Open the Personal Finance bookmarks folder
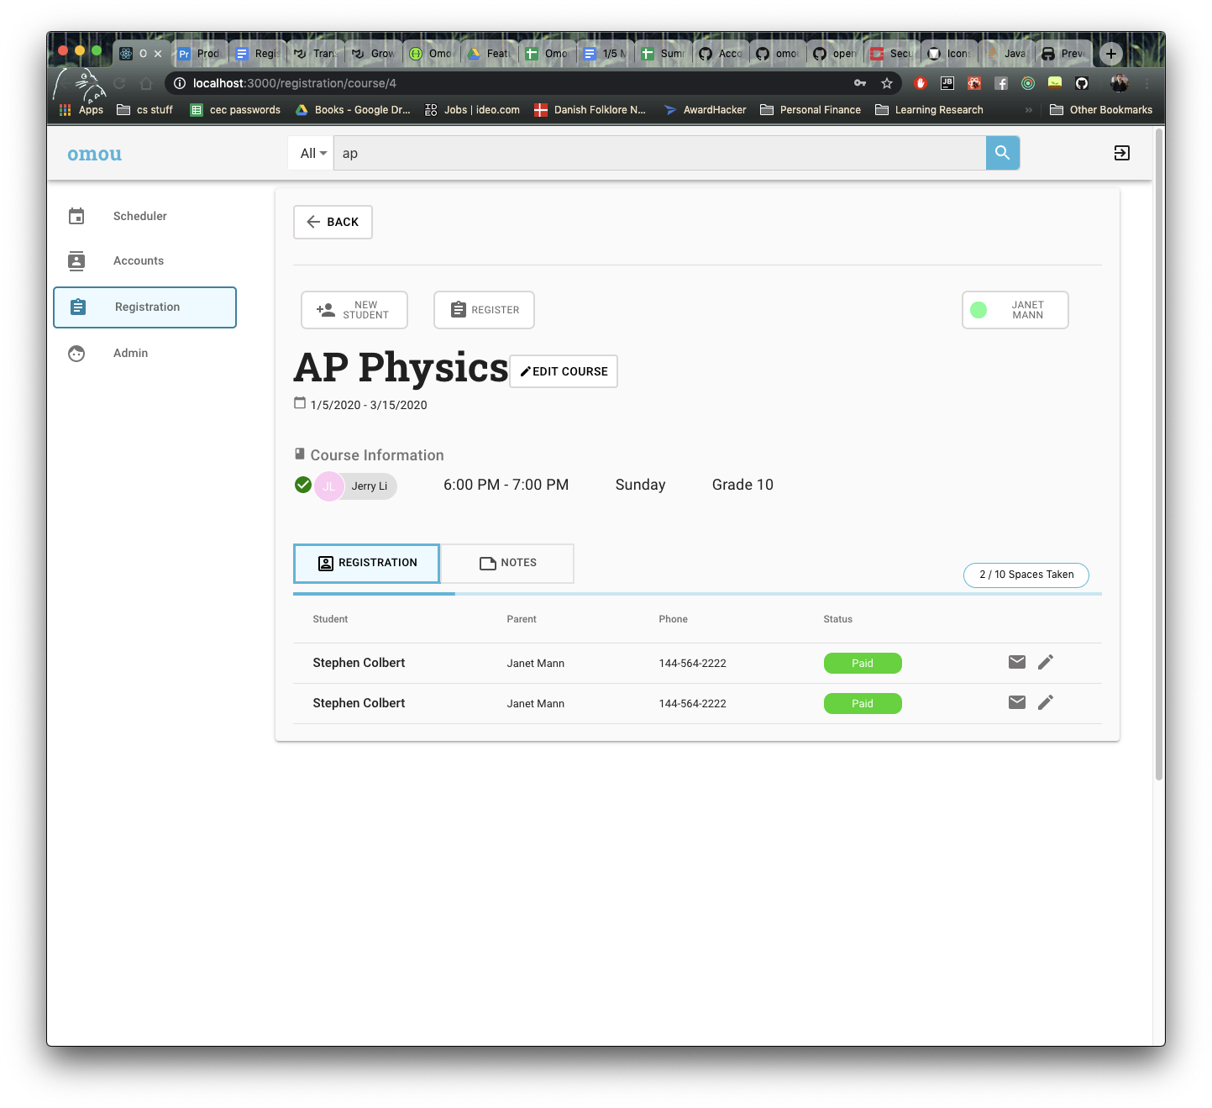The image size is (1212, 1108). point(811,110)
